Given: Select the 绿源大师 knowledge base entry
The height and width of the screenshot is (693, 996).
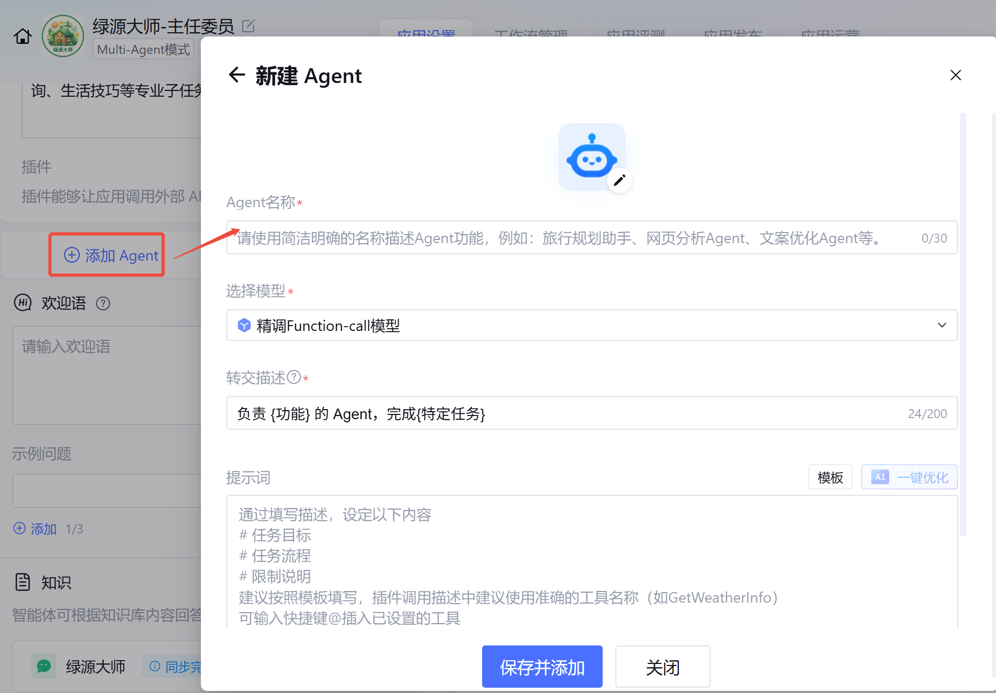Looking at the screenshot, I should pyautogui.click(x=107, y=666).
